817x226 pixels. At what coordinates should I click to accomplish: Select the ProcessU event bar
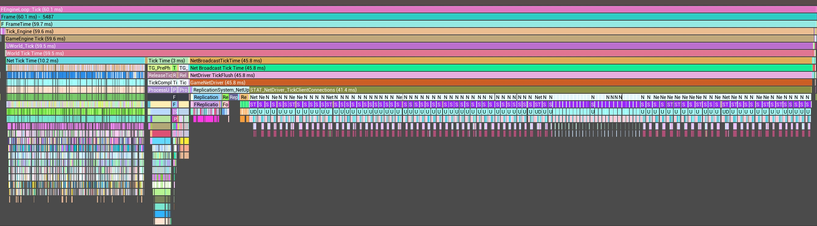pos(160,90)
